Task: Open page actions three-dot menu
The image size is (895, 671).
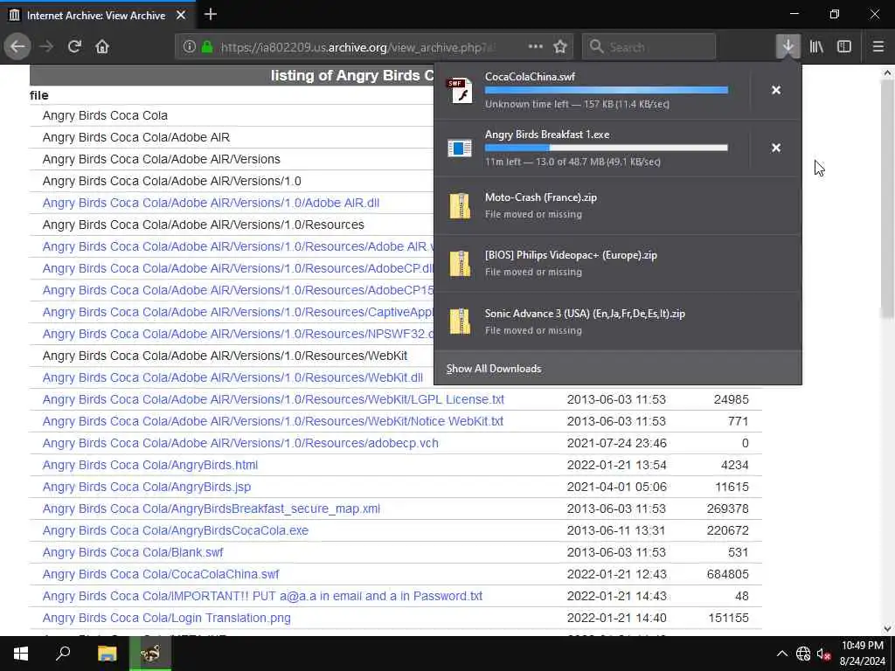Action: [x=536, y=47]
